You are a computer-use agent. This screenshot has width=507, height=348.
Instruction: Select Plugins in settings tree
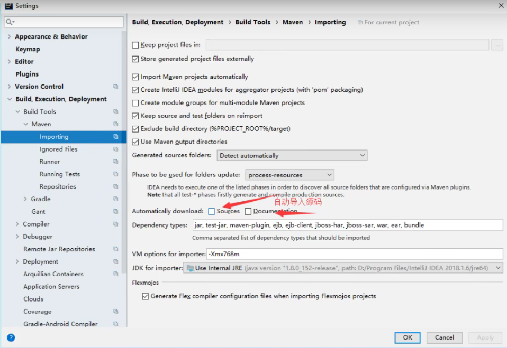click(27, 74)
